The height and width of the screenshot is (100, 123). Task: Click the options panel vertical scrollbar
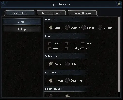(119, 57)
